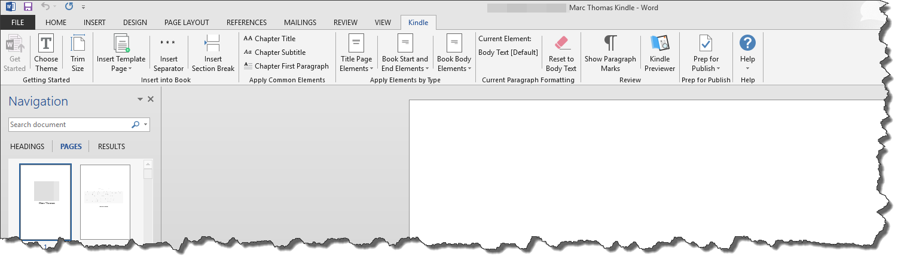The width and height of the screenshot is (904, 263).
Task: Click the Navigation pane scrollbar up arrow
Action: [148, 164]
